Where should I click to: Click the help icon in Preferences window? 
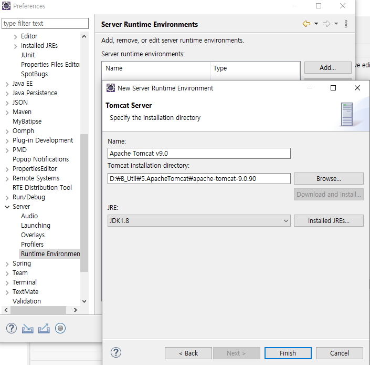(12, 328)
